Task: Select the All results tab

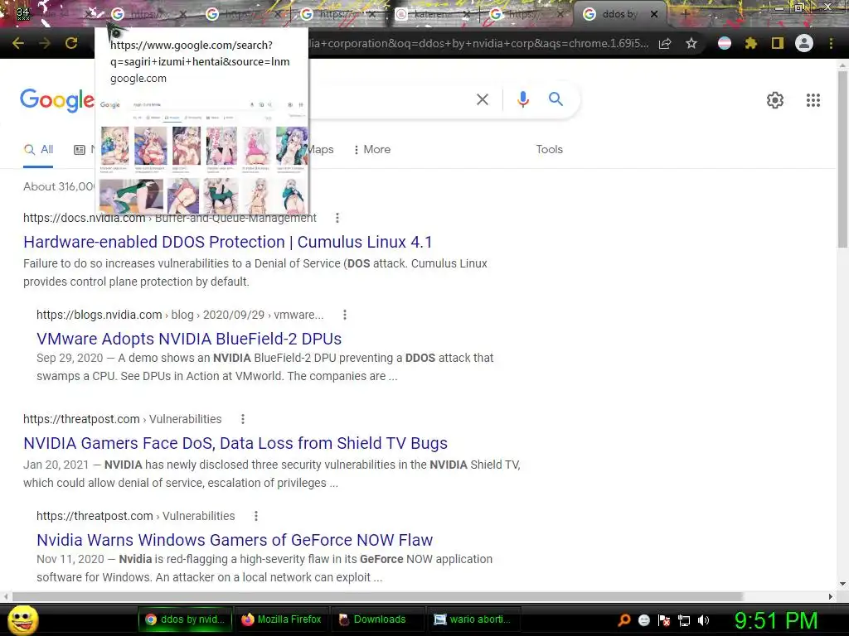Action: [38, 150]
